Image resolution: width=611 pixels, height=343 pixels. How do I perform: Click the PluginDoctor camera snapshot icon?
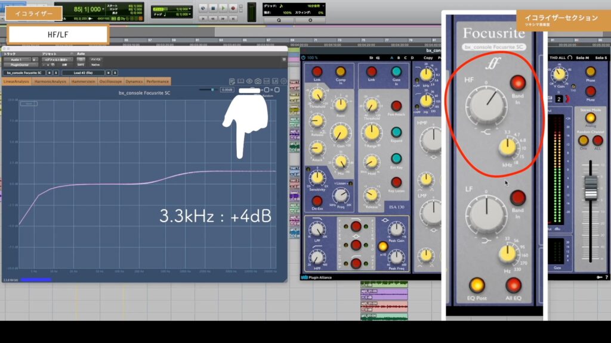coord(258,81)
